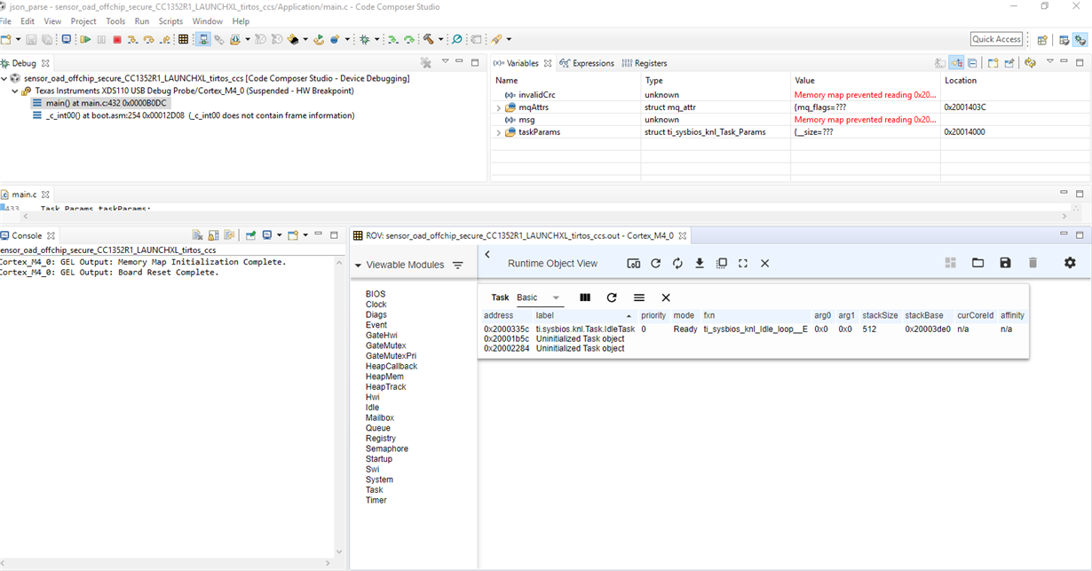Open the Run menu
This screenshot has width=1092, height=571.
click(142, 21)
